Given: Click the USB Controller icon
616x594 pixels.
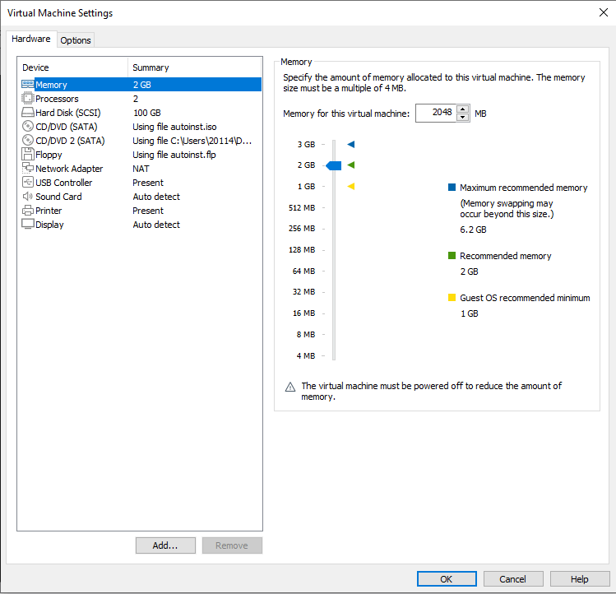Looking at the screenshot, I should tap(27, 183).
